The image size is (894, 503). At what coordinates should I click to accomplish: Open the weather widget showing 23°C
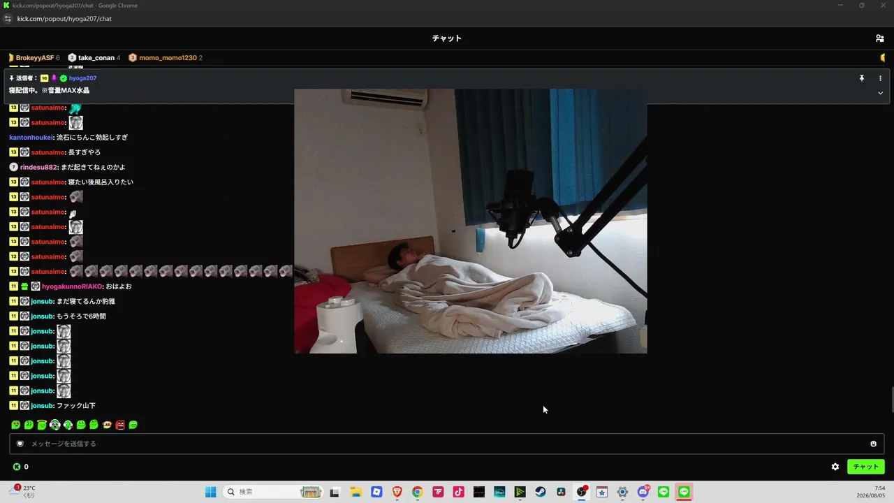coord(22,492)
